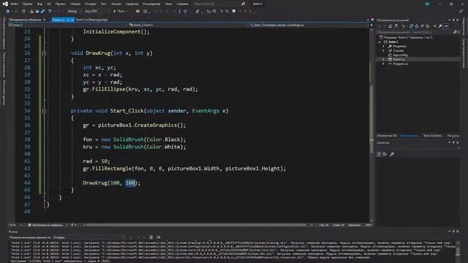Open the Git menu
This screenshot has height=263, width=468.
[49, 4]
